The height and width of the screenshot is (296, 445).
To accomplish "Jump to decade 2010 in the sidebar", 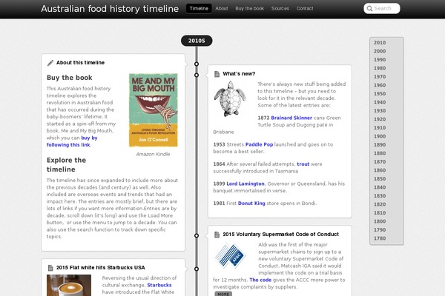I will [380, 43].
